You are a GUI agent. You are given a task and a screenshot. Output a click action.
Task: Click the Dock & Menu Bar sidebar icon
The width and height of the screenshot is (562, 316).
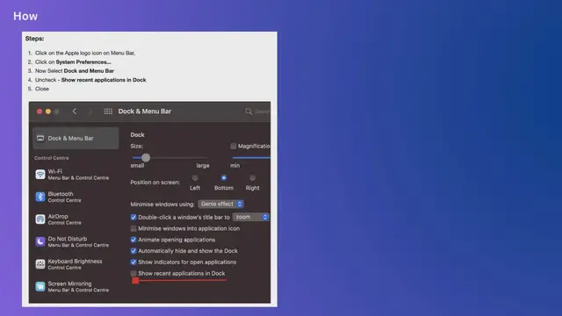tap(40, 139)
